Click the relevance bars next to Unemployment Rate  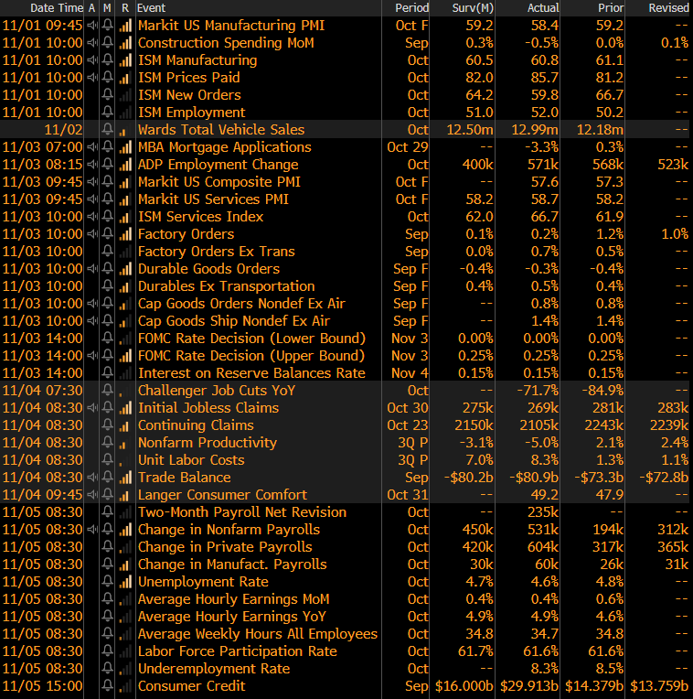pos(124,582)
